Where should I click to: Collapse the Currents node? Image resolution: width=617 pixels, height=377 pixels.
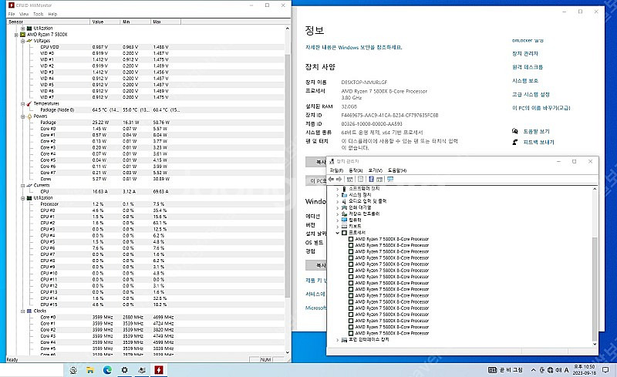pos(23,185)
